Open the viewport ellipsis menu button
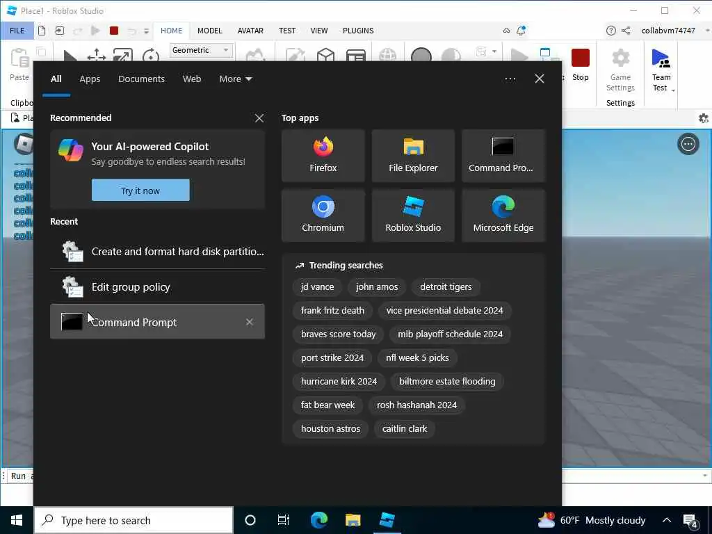 point(688,145)
